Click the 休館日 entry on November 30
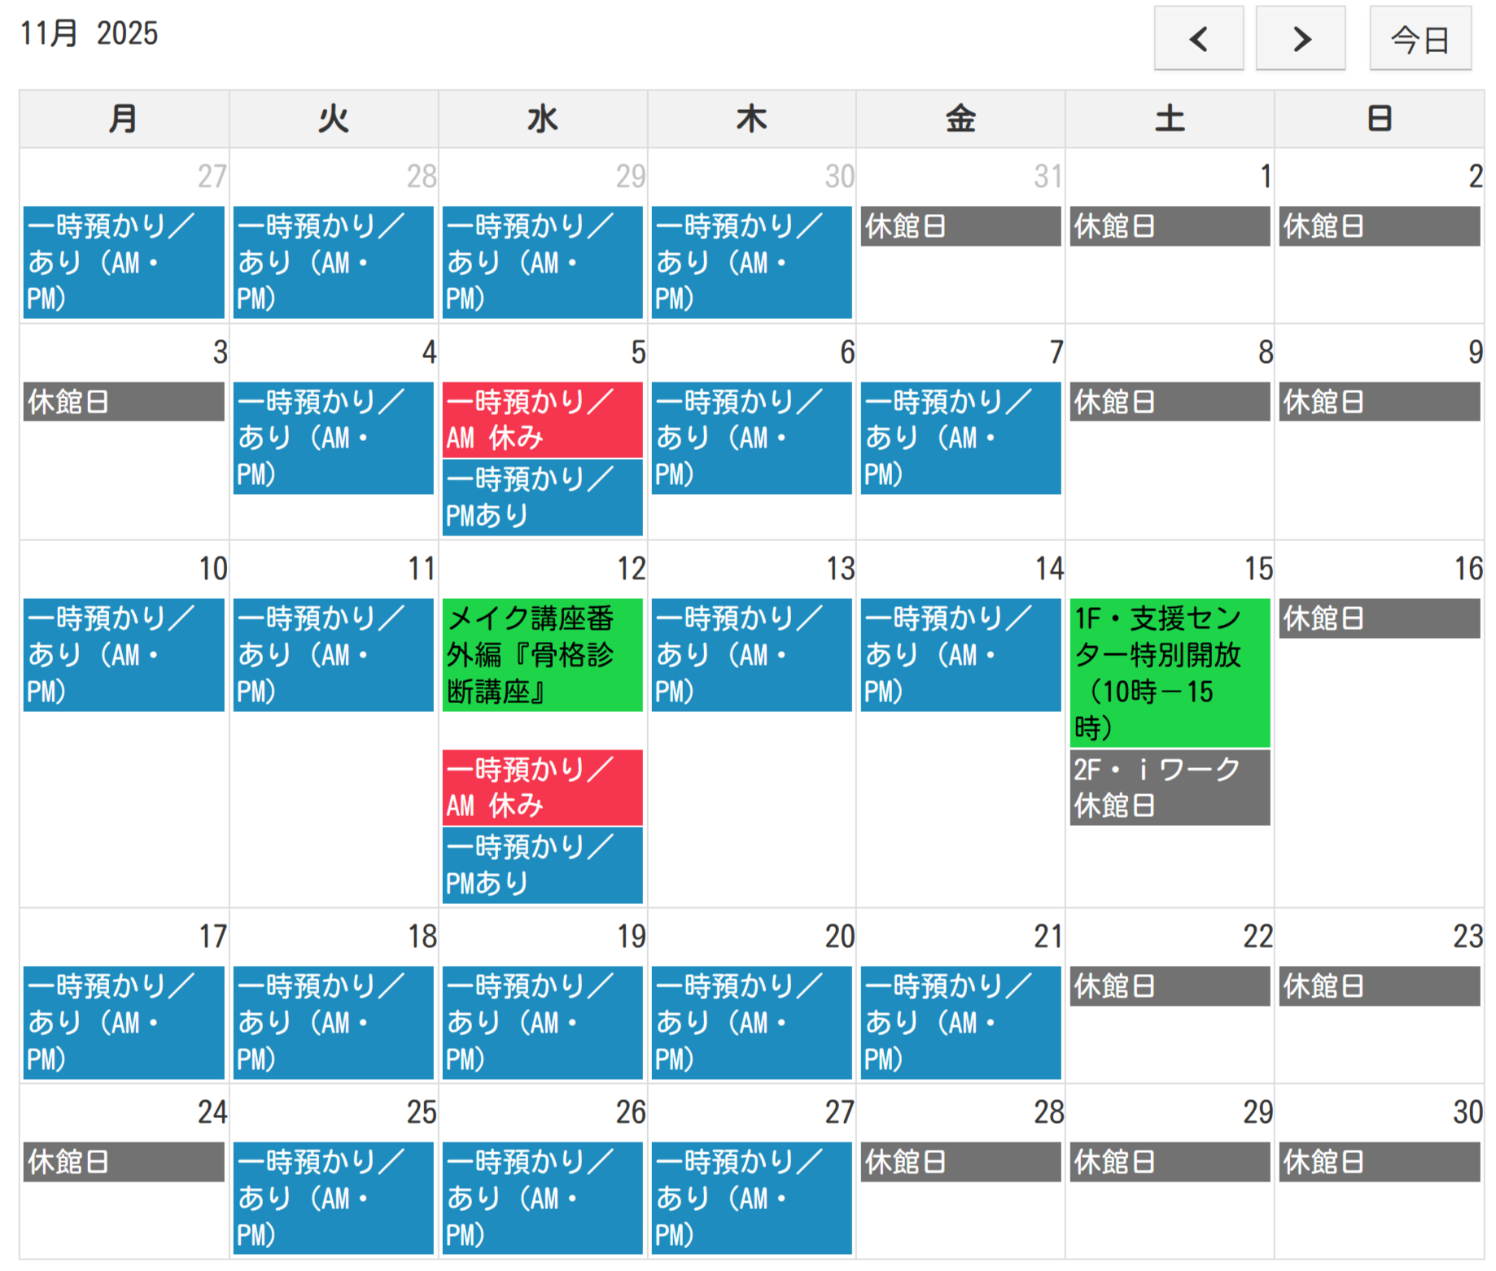Viewport: 1496px width, 1271px height. [x=1379, y=1162]
